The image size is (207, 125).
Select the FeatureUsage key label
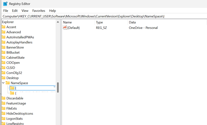tap(16, 103)
